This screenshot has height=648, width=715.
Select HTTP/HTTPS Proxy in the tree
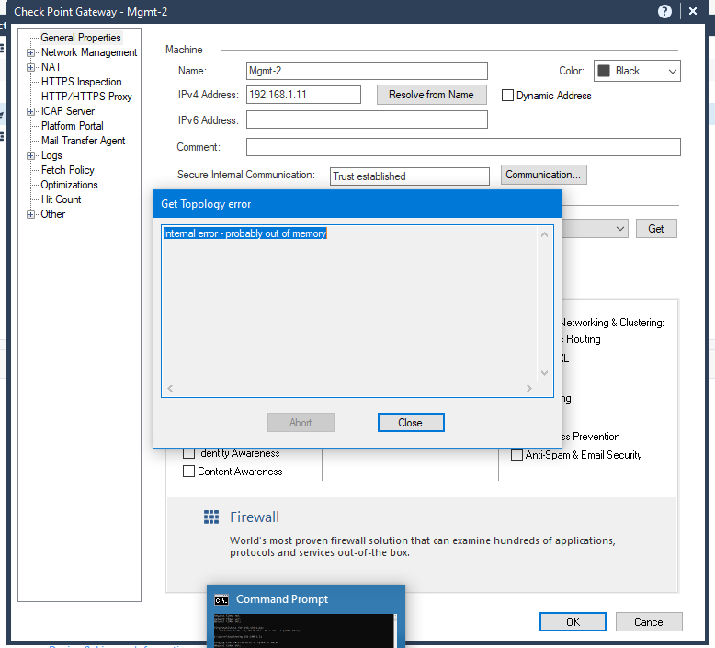pos(86,97)
